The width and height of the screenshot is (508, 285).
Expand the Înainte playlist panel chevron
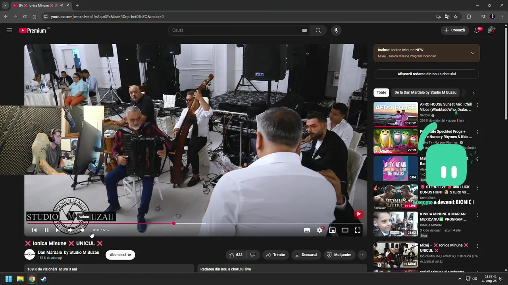472,53
